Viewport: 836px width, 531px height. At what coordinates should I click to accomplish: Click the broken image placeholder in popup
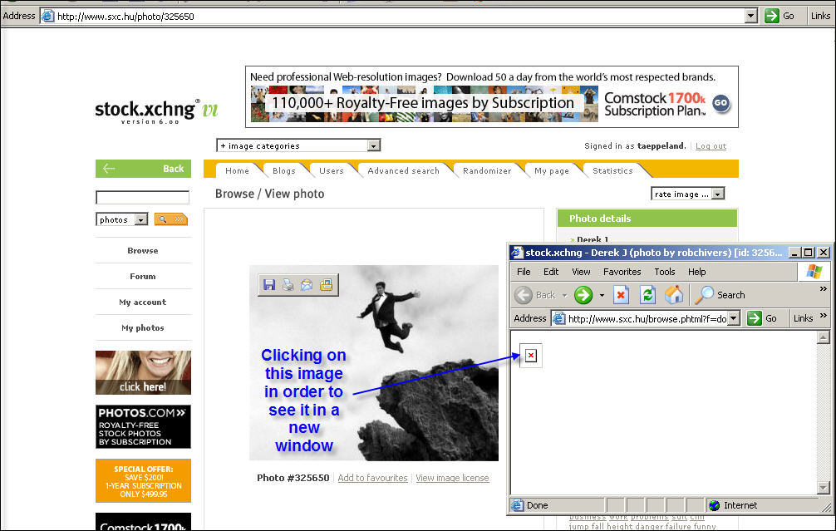(x=531, y=356)
